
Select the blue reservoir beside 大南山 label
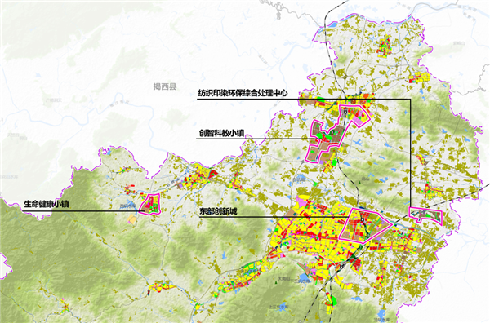[304, 277]
